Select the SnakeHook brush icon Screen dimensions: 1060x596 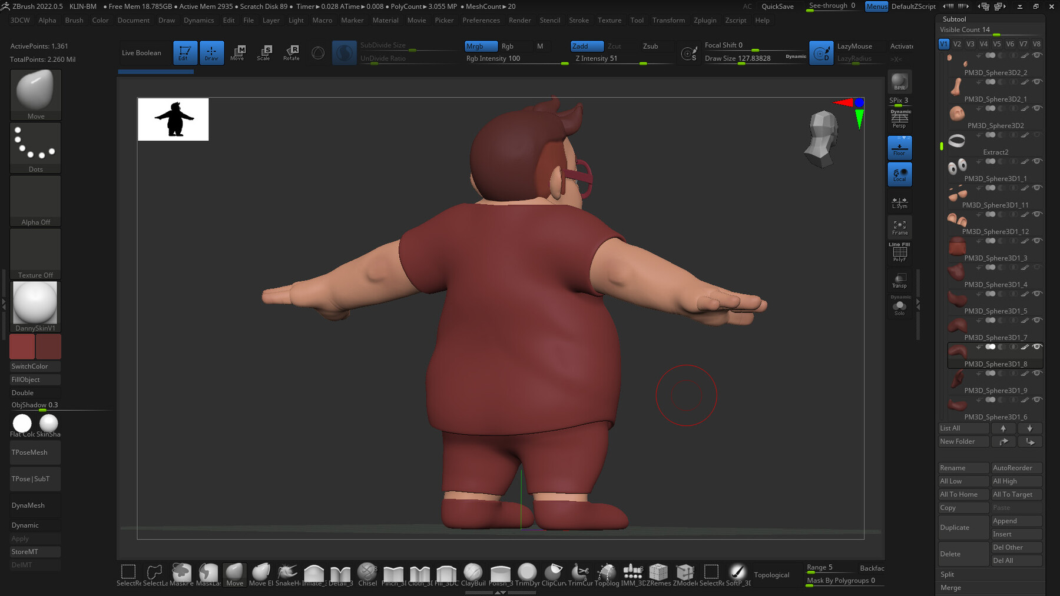tap(287, 574)
